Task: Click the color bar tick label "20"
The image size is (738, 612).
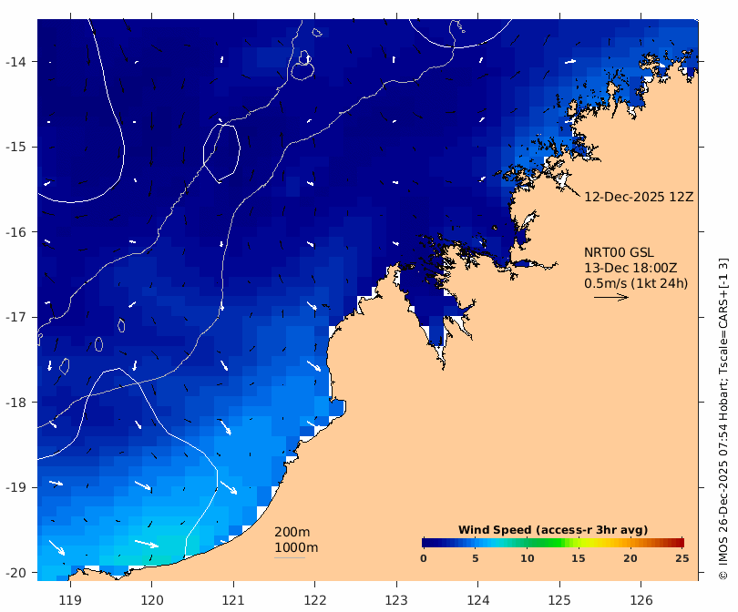Action: pos(630,558)
